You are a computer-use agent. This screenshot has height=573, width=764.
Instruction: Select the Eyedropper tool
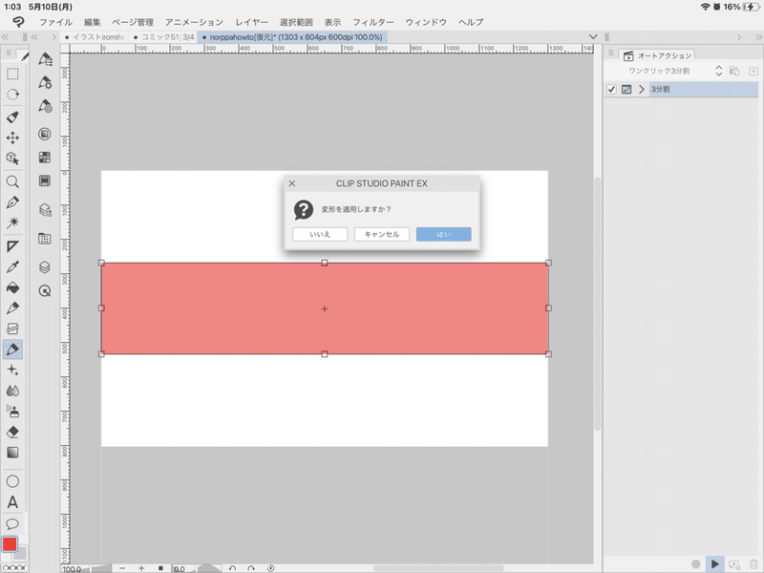click(12, 266)
